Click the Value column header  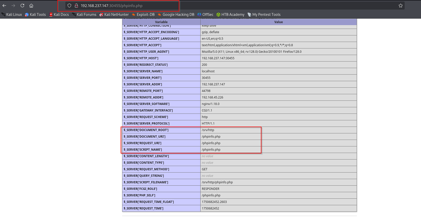278,22
